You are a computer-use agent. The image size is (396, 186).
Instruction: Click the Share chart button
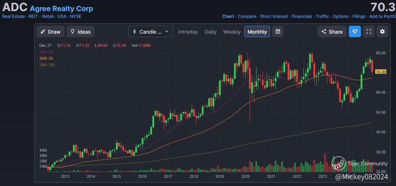point(332,32)
